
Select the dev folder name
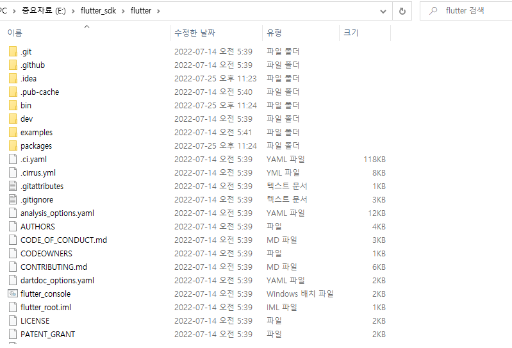pyautogui.click(x=26, y=119)
